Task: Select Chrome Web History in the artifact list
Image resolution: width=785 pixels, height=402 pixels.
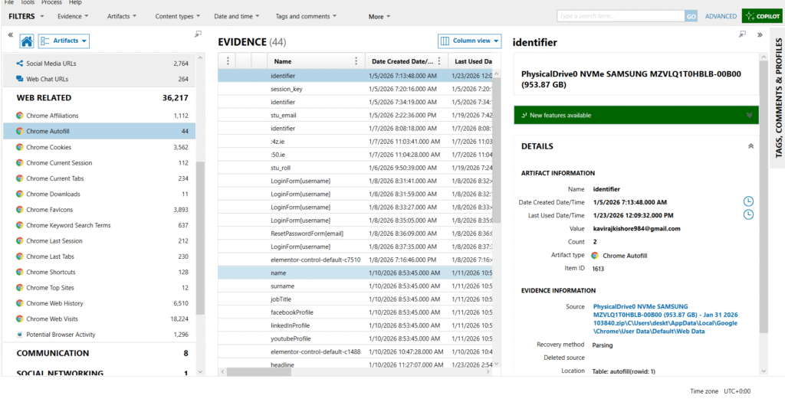Action: click(x=54, y=303)
